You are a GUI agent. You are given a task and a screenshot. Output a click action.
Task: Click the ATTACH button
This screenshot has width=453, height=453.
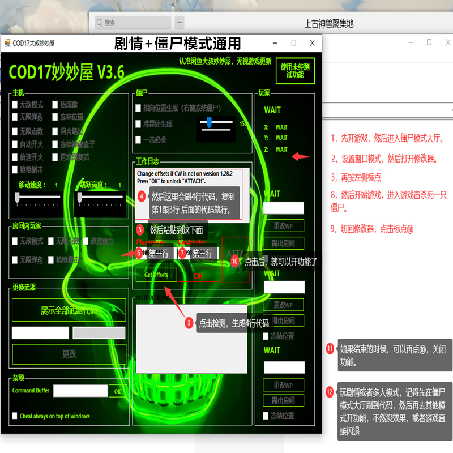point(236,260)
